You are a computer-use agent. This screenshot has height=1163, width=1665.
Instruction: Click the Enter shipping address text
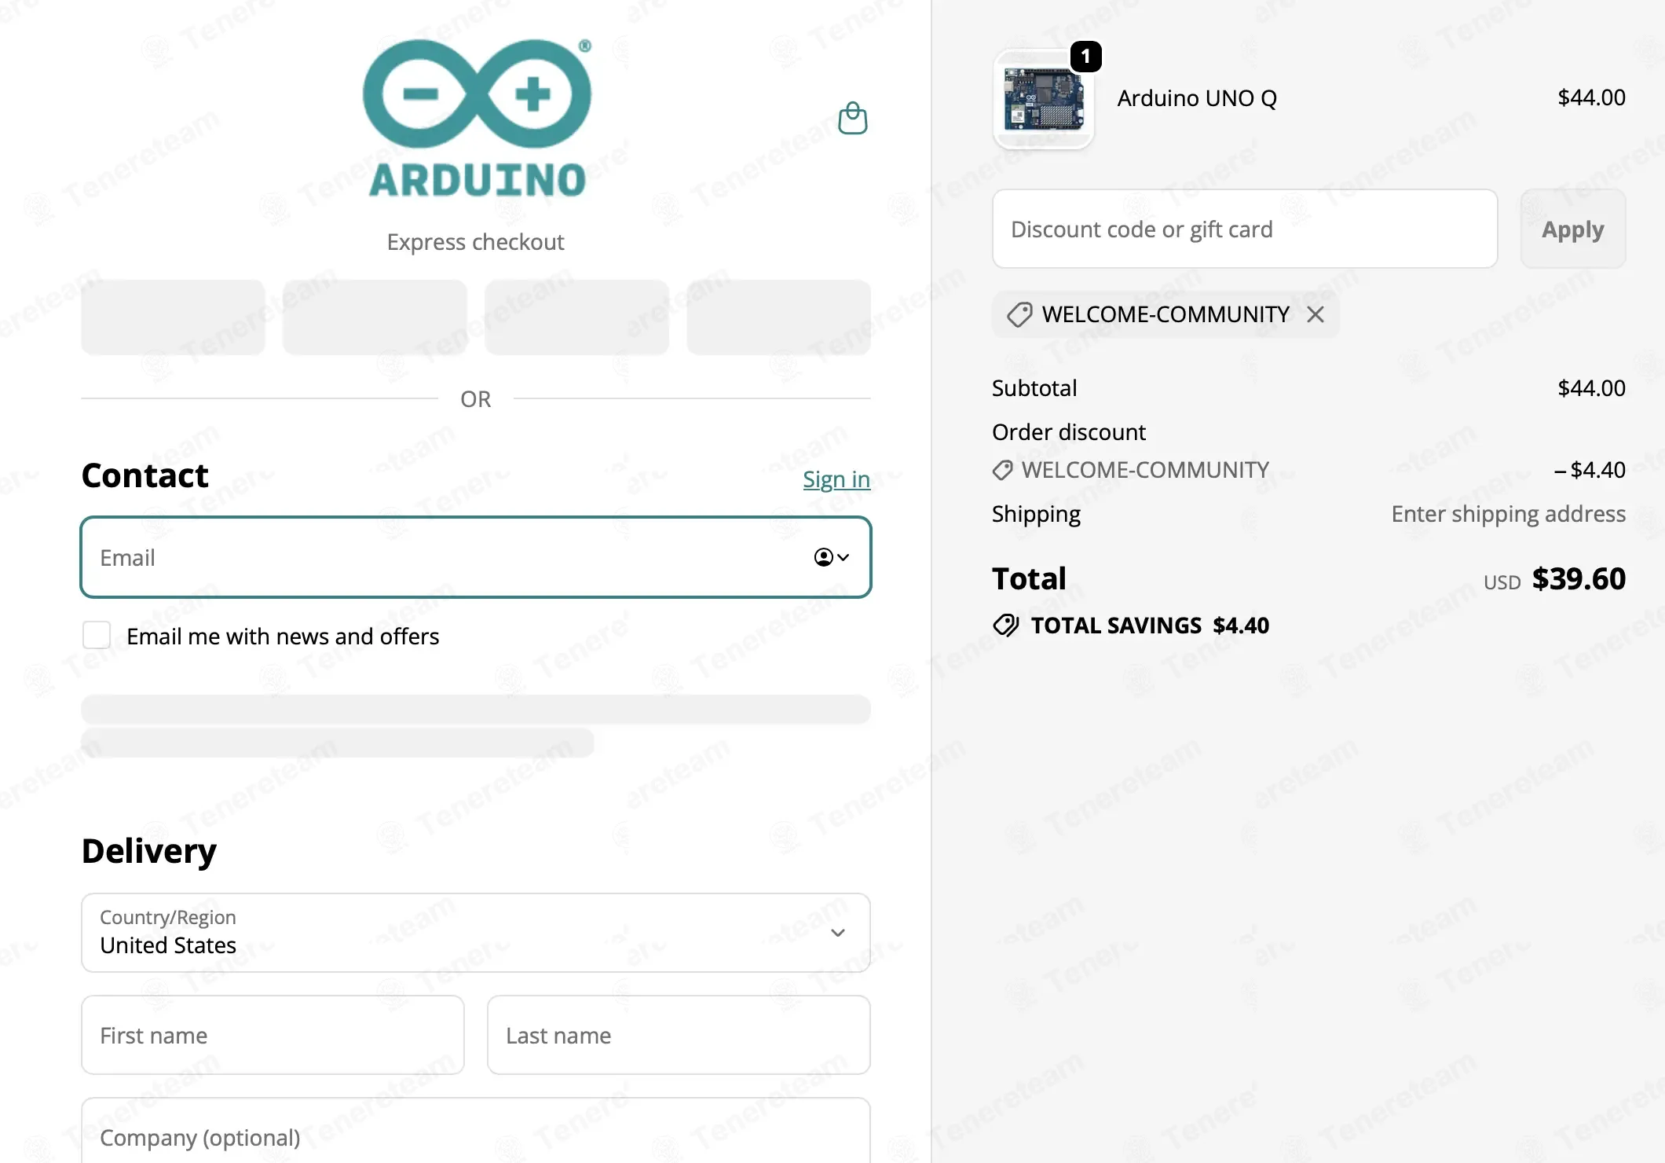(1509, 514)
